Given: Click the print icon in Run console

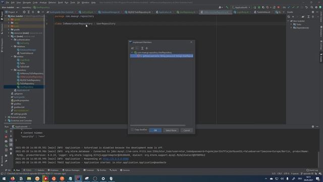Looking at the screenshot, I should tap(11, 149).
